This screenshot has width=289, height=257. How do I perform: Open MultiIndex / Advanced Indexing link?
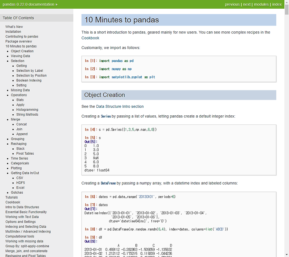click(x=28, y=232)
